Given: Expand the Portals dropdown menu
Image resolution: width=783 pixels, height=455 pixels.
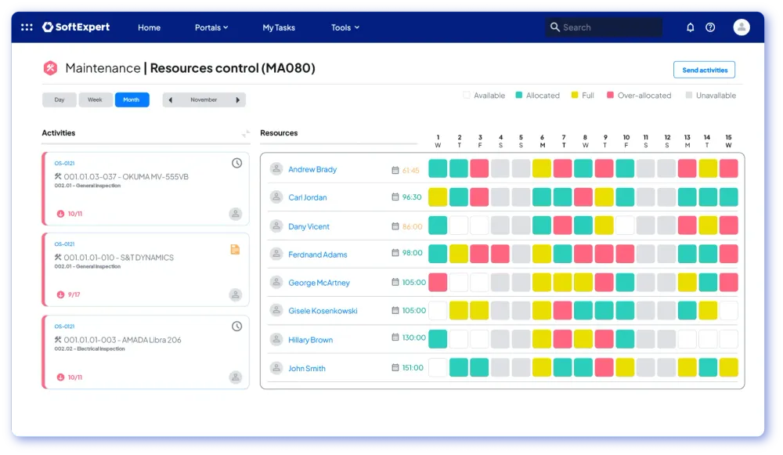Looking at the screenshot, I should pos(211,27).
